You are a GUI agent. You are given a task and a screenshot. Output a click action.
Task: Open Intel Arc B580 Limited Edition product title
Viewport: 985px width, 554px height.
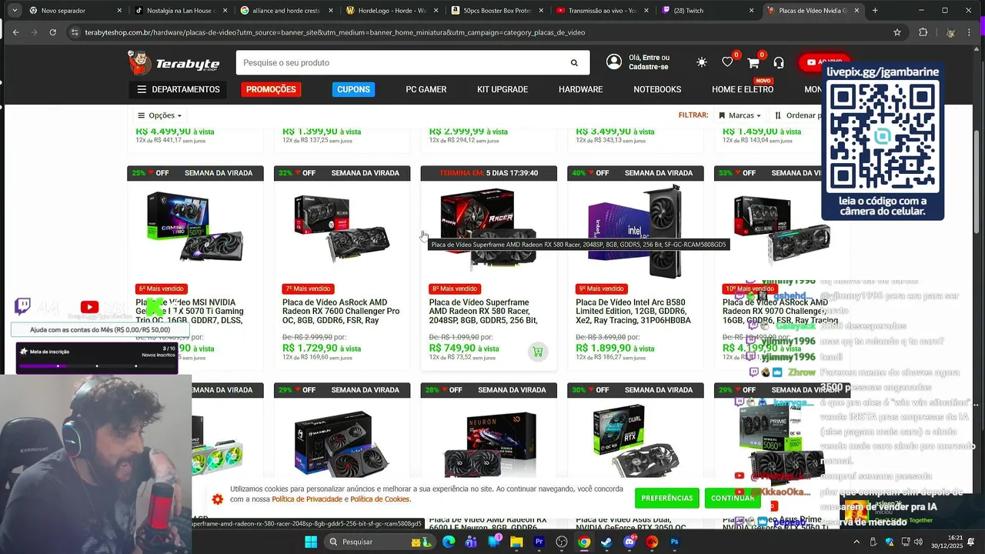click(633, 312)
